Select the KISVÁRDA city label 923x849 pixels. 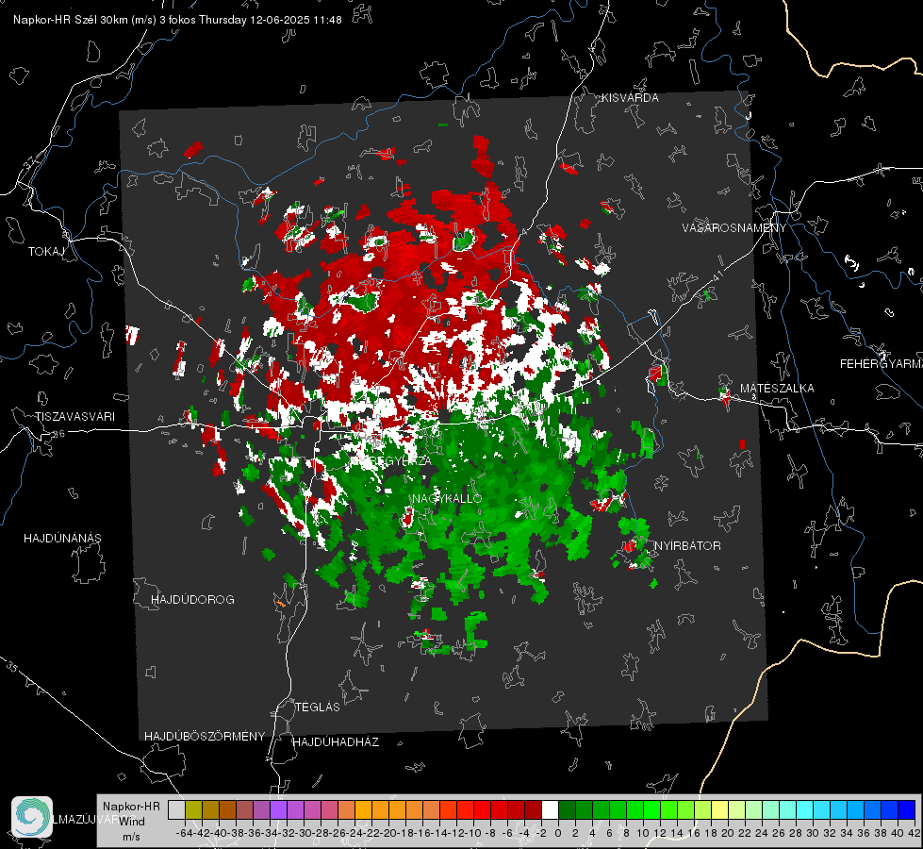coord(630,98)
